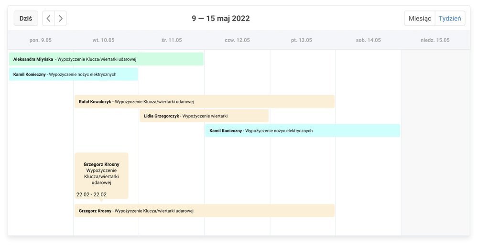Select the czw. 12.05 column header
This screenshot has height=246, width=478.
pos(237,40)
